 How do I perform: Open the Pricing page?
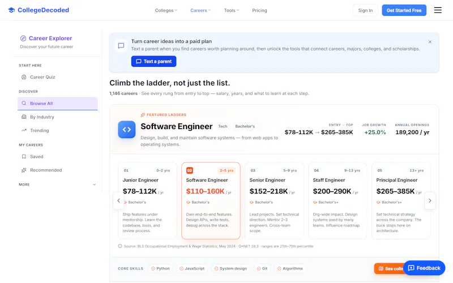[259, 10]
